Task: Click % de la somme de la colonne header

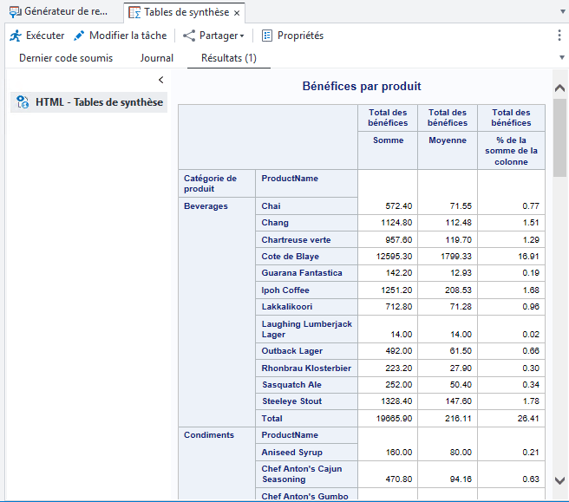Action: tap(511, 151)
